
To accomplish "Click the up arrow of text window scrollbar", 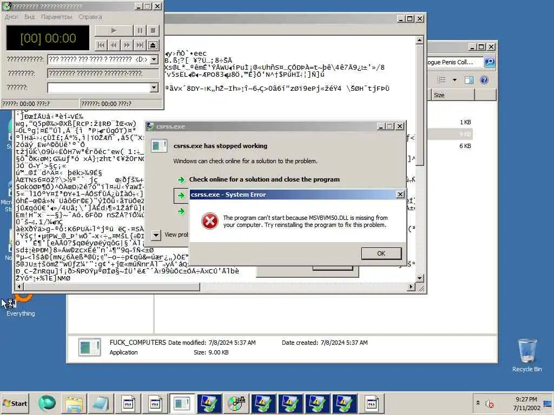I will click(419, 40).
